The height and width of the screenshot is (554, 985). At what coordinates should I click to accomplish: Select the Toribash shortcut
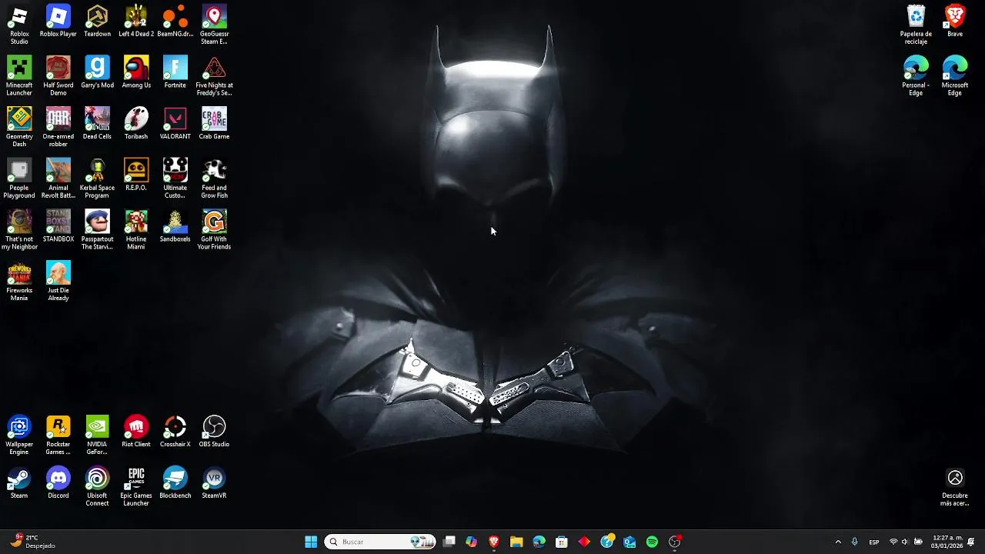click(x=136, y=124)
